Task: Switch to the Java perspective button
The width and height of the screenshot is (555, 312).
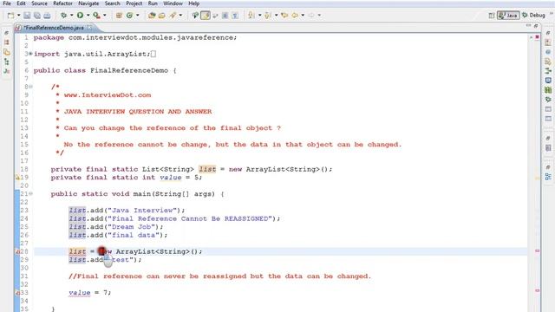Action: coord(508,16)
